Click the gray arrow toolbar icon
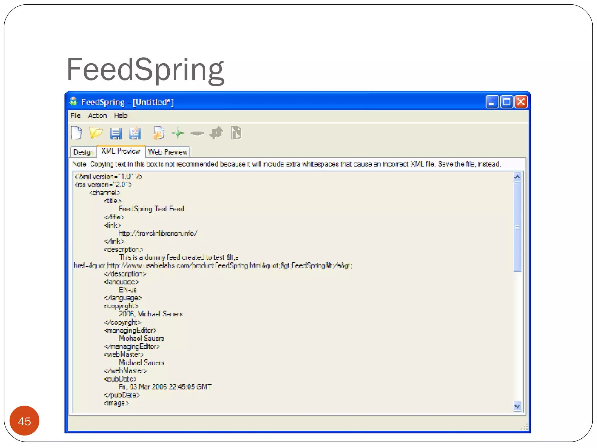Viewport: 597px width, 448px height. (x=216, y=133)
